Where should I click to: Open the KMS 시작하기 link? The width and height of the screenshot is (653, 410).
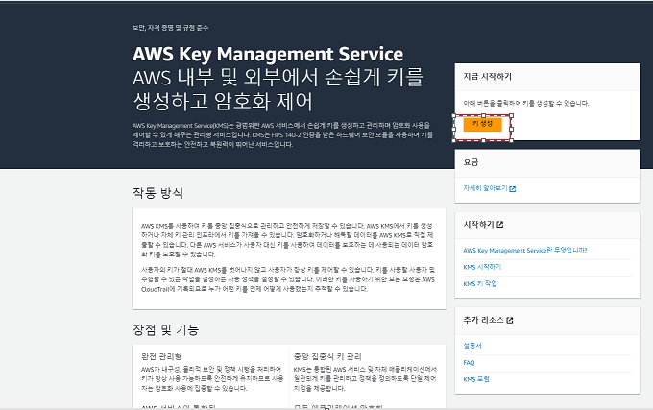482,267
